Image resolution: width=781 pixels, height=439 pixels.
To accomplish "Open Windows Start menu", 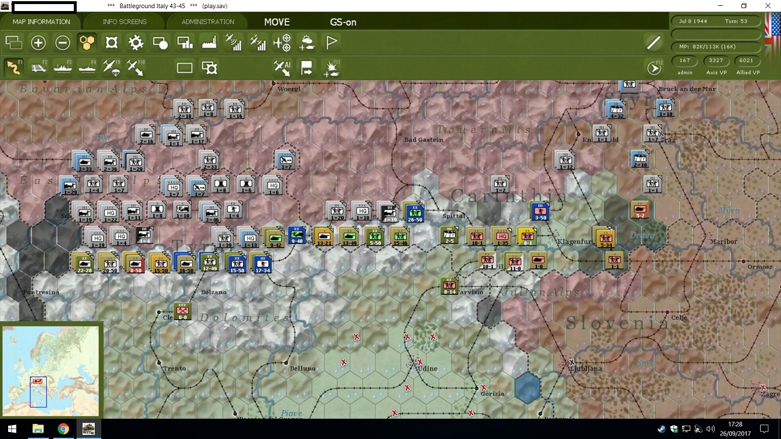I will pyautogui.click(x=12, y=429).
